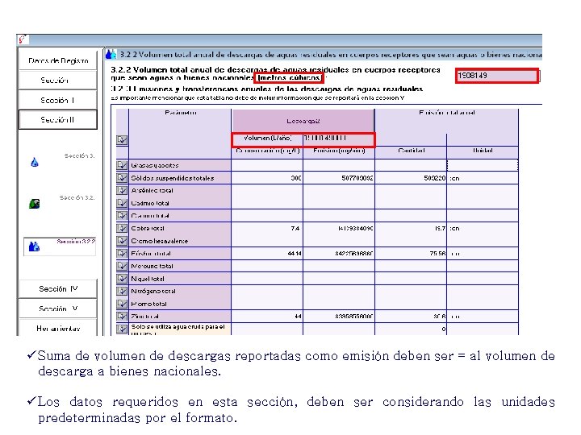581x435 pixels.
Task: Click concentration cell 300 for Sólidos suspendidos
Action: [267, 178]
